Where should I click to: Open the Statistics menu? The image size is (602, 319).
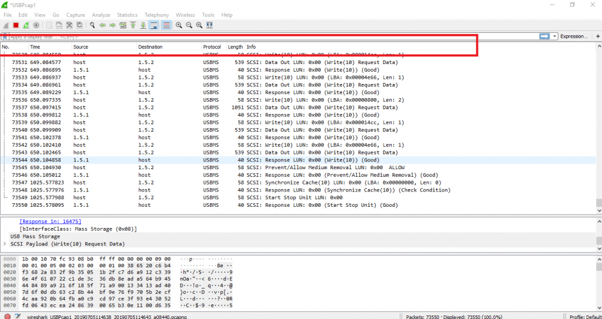coord(127,15)
